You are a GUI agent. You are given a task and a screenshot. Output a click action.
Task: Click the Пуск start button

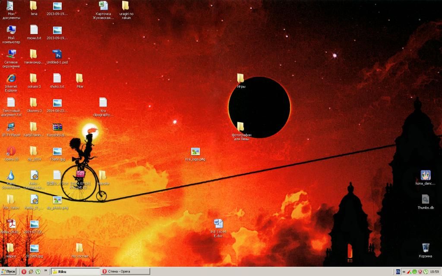click(9, 271)
